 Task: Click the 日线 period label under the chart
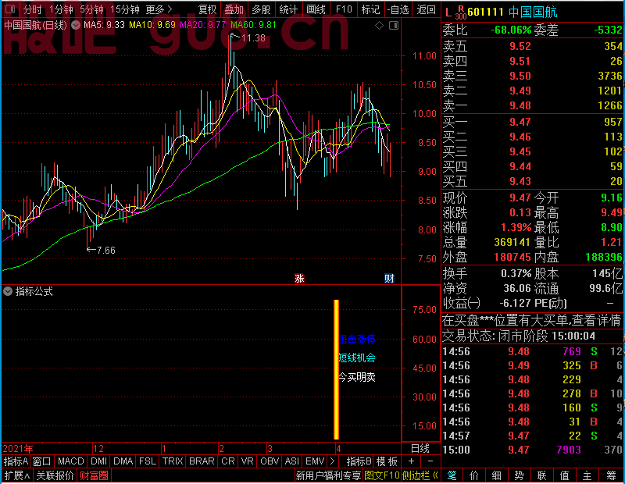pyautogui.click(x=420, y=449)
